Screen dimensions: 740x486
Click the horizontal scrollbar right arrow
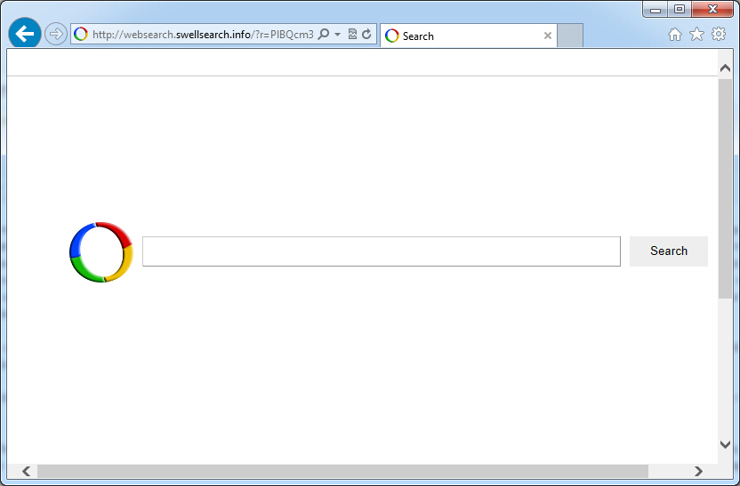click(698, 471)
